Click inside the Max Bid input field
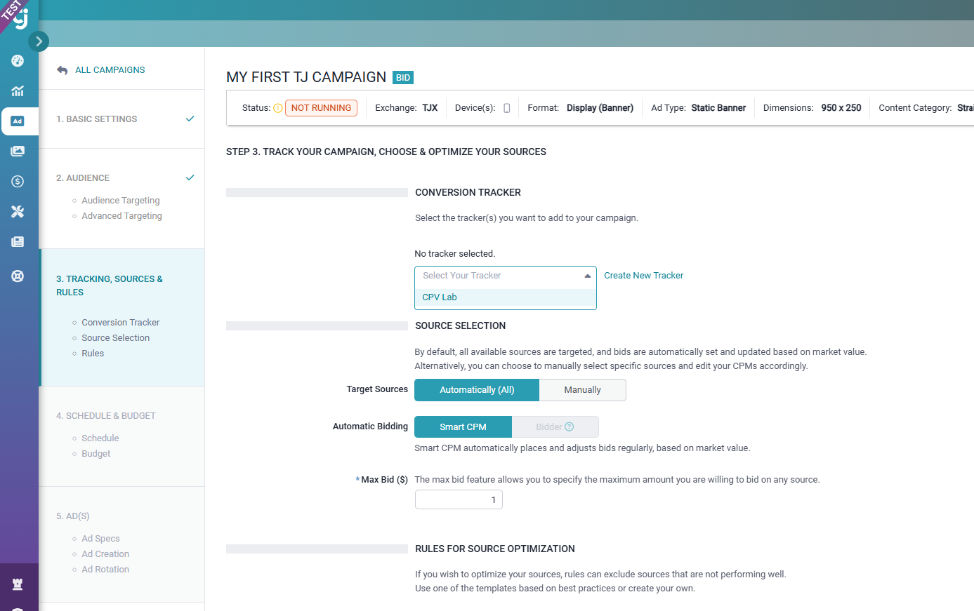Screen dimensions: 974x611 coord(459,499)
